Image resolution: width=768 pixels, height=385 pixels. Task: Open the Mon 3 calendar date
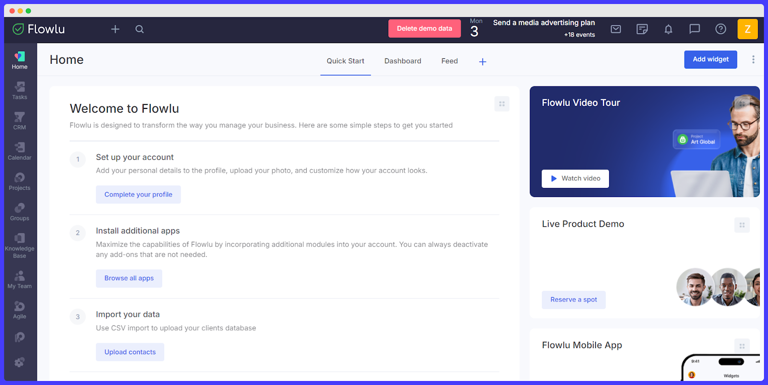[x=475, y=28]
